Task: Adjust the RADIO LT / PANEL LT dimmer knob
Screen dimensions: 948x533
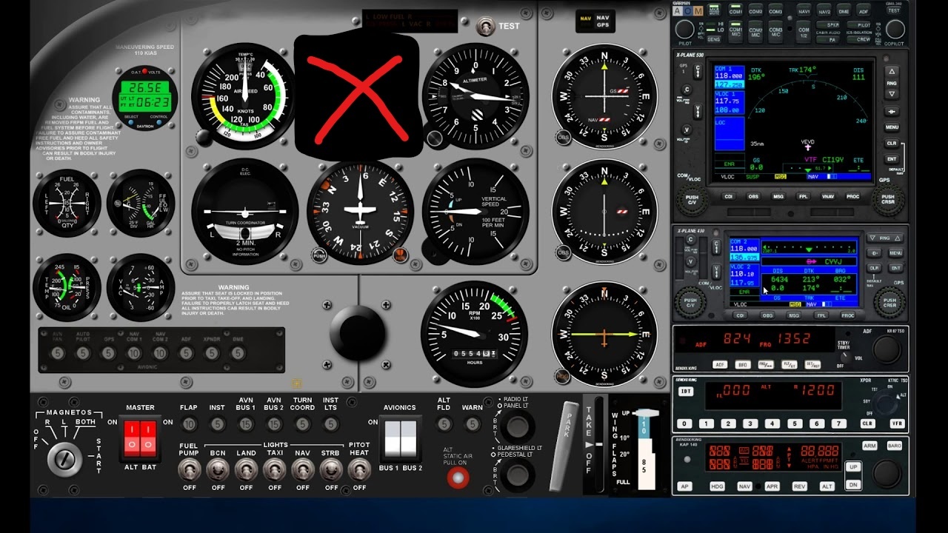Action: click(518, 427)
